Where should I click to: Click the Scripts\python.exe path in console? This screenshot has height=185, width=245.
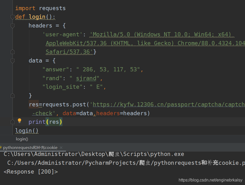pyautogui.click(x=94, y=154)
